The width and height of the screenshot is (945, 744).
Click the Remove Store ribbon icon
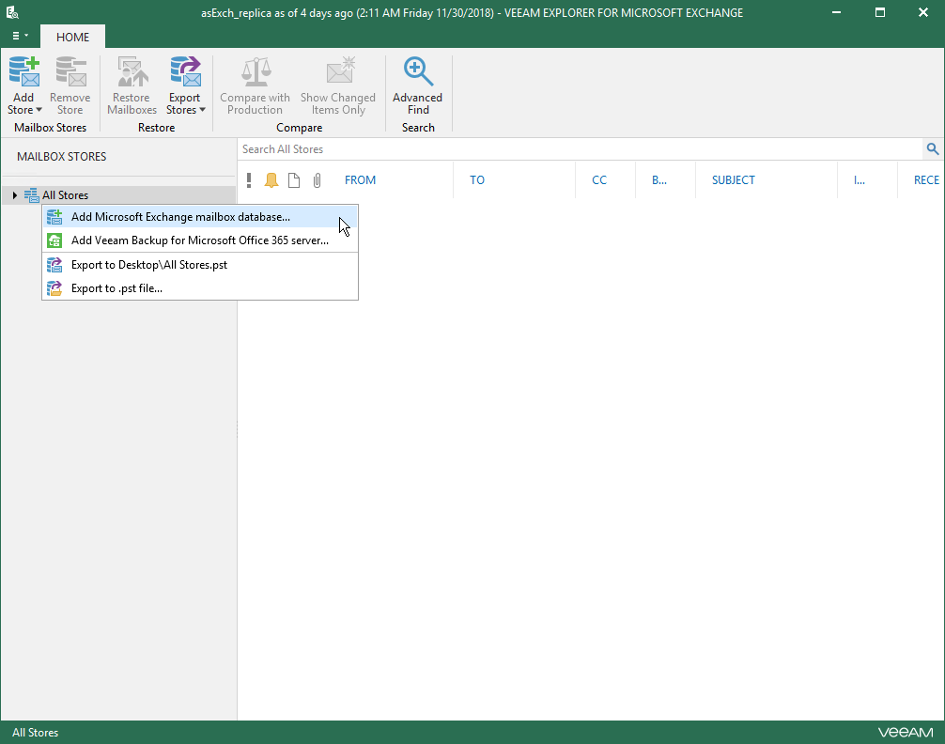[x=70, y=71]
